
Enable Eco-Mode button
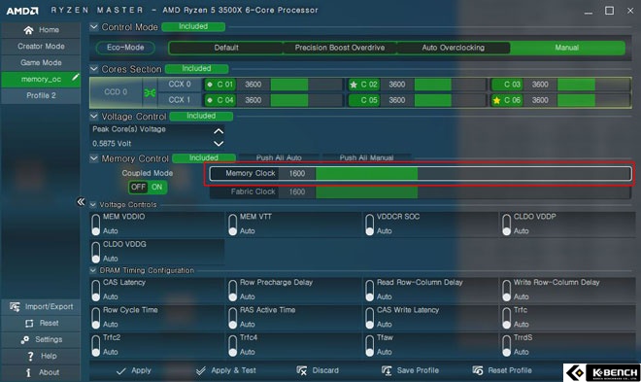tap(125, 48)
